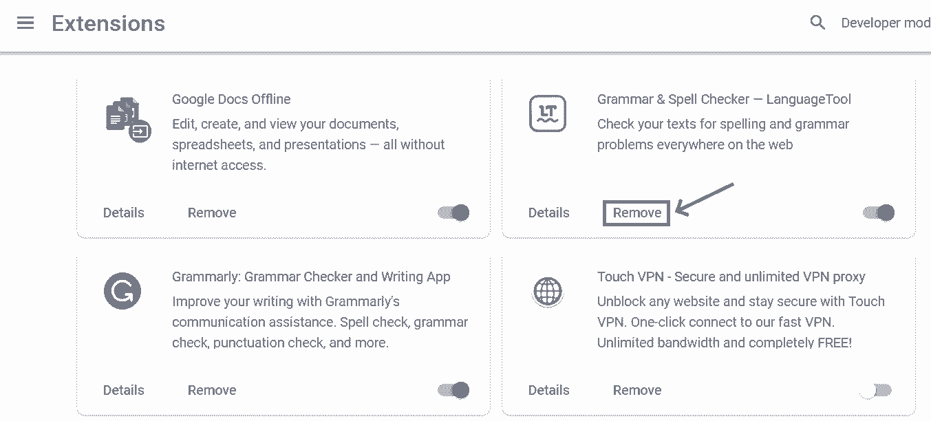Click the Developer mode label
Viewport: 931px width, 421px height.
[x=886, y=23]
